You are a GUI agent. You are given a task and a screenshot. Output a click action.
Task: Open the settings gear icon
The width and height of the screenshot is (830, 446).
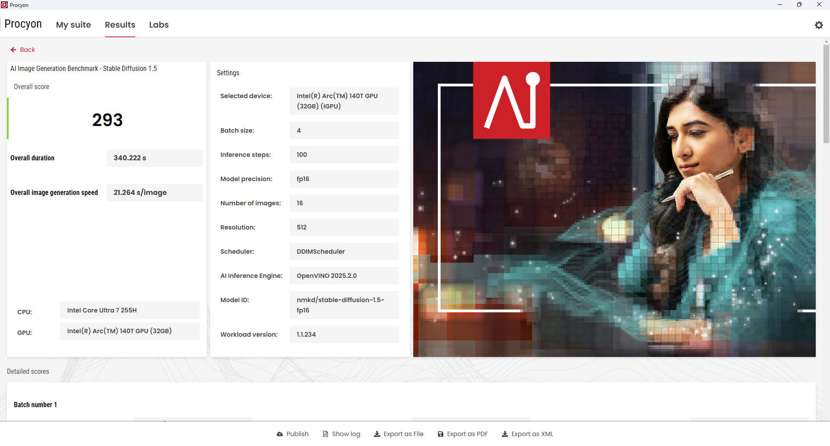click(819, 25)
